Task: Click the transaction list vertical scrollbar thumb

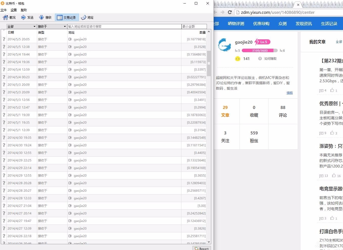Action: [x=209, y=63]
